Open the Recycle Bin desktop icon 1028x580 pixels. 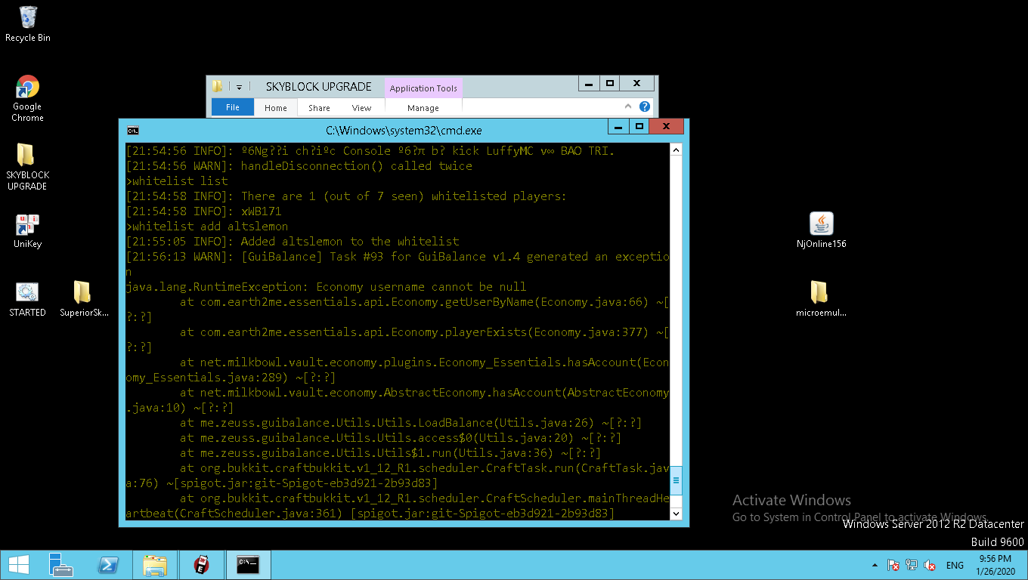click(28, 24)
